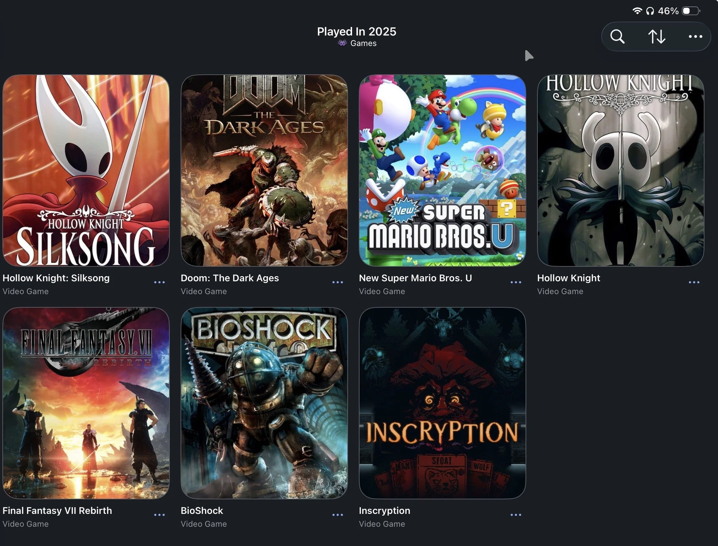
Task: Click the headphones status icon
Action: point(650,11)
